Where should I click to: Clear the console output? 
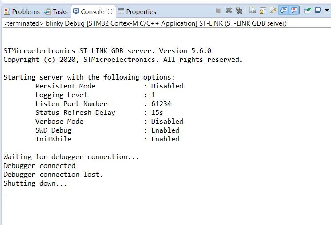point(252,10)
